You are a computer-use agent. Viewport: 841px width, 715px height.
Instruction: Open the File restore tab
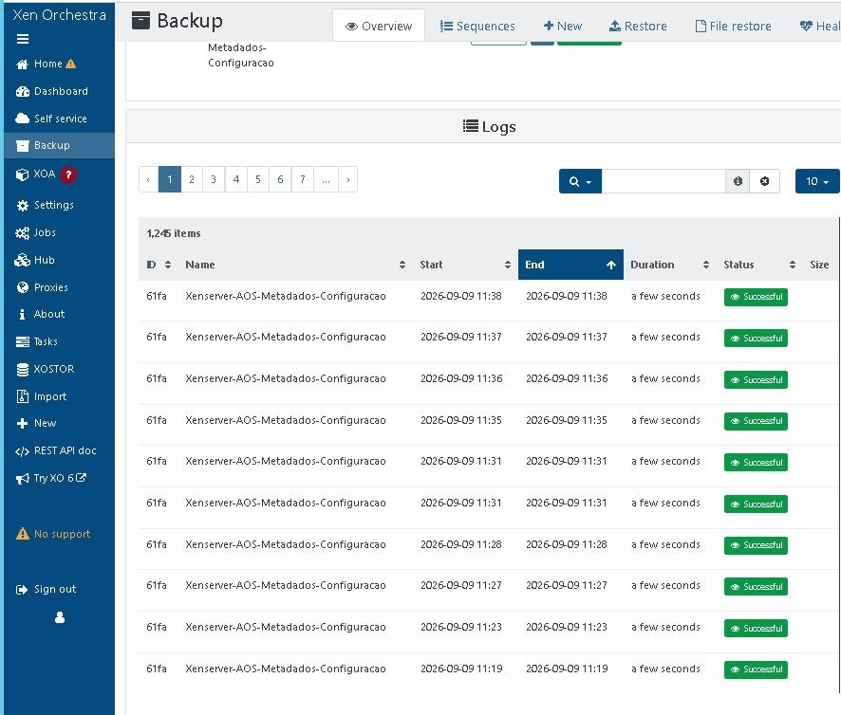click(x=733, y=26)
